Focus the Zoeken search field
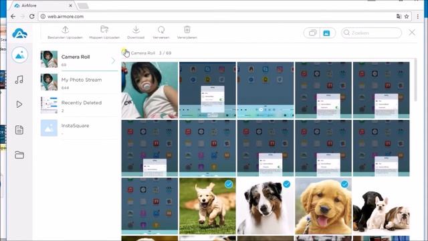This screenshot has height=241, width=428. (372, 33)
